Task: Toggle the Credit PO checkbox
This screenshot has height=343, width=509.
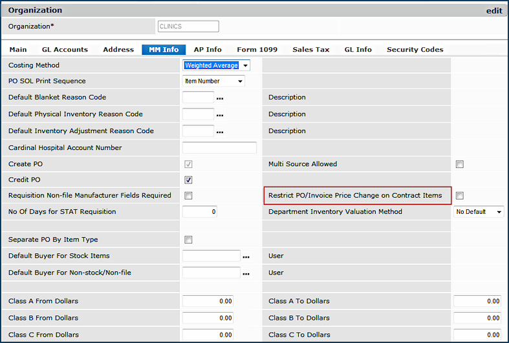Action: coord(188,180)
